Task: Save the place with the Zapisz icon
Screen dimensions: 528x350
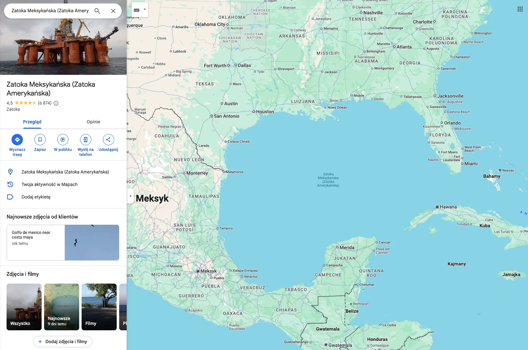Action: pyautogui.click(x=40, y=140)
